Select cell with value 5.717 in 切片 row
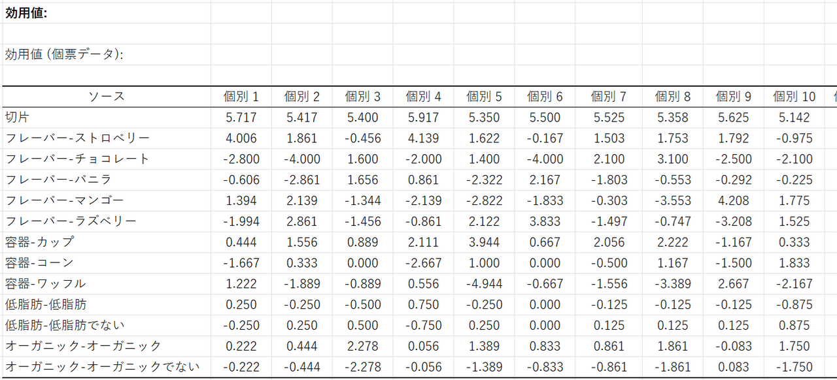The width and height of the screenshot is (837, 380). (x=241, y=118)
